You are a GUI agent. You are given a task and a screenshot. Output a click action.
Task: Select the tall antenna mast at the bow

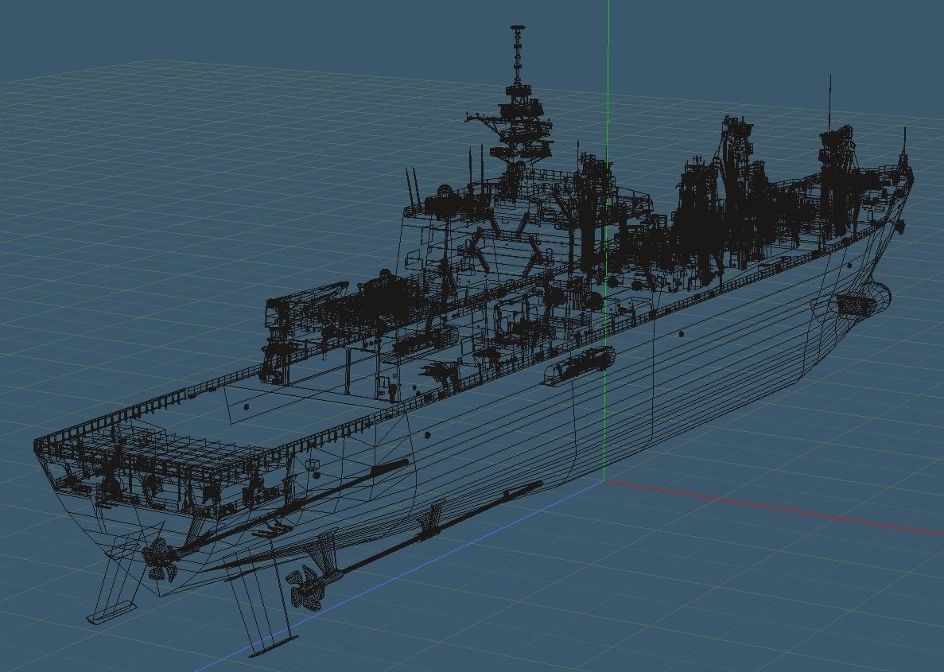[830, 103]
